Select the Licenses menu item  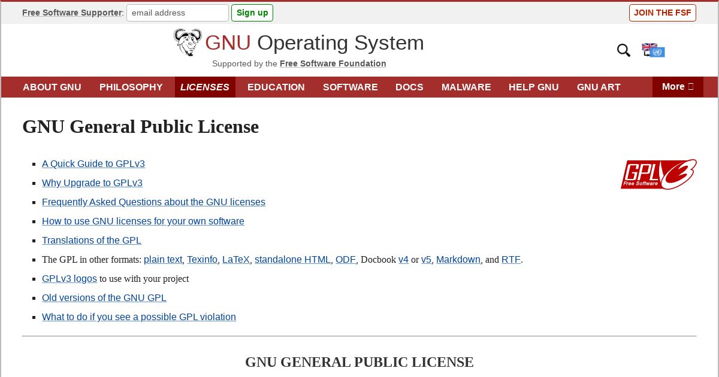(205, 87)
